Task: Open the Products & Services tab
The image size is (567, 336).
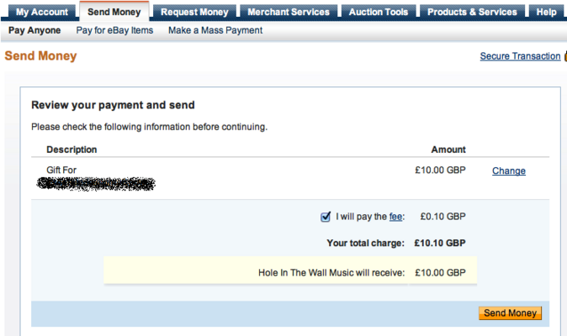Action: pos(472,12)
